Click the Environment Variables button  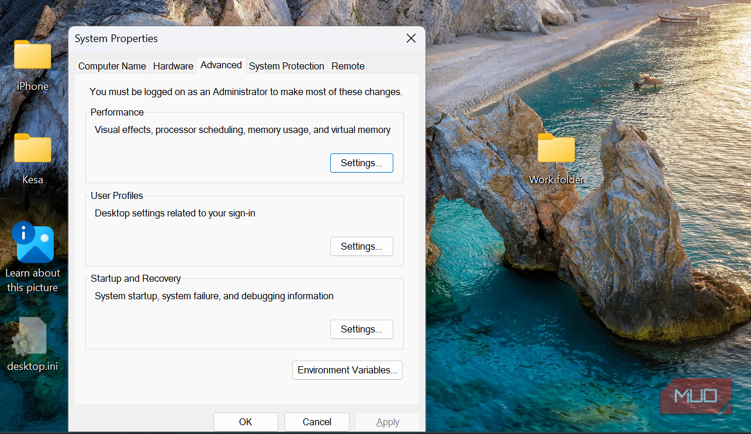coord(348,370)
